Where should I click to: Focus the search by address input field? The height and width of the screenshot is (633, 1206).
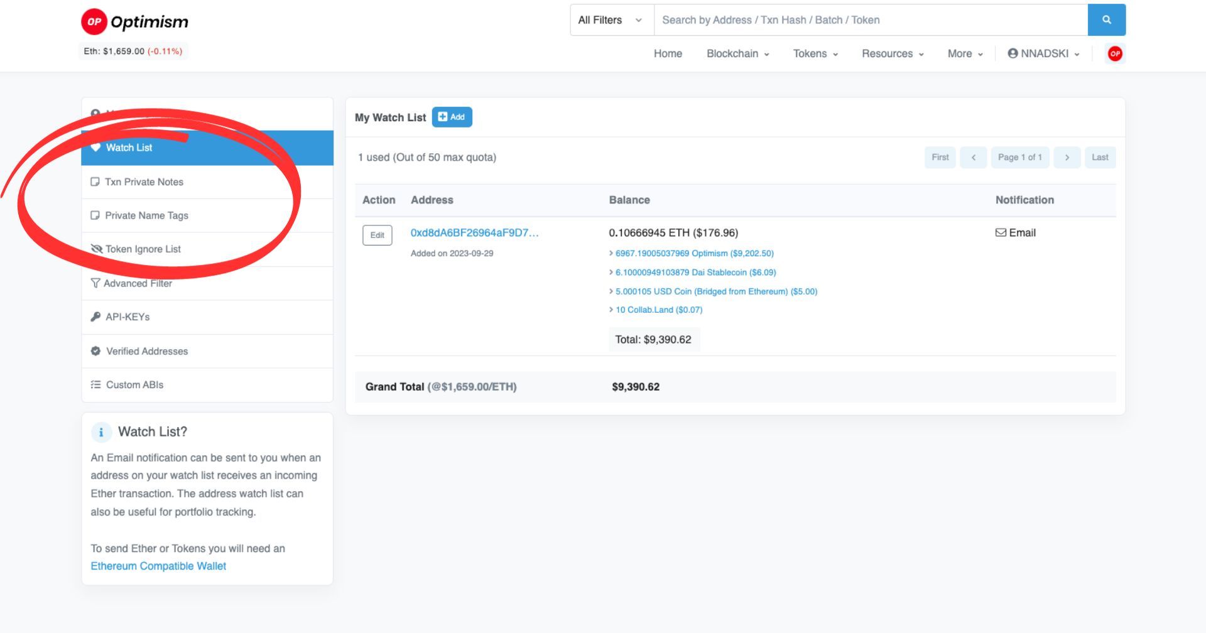pos(871,20)
